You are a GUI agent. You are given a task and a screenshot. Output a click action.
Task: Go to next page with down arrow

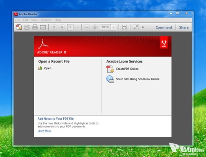coord(62,27)
